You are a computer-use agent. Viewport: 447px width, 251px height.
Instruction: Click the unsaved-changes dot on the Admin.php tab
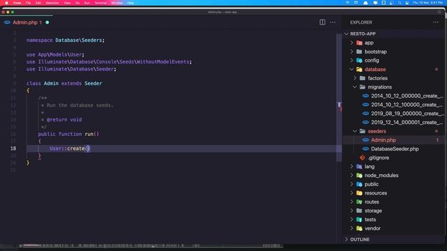[x=47, y=22]
